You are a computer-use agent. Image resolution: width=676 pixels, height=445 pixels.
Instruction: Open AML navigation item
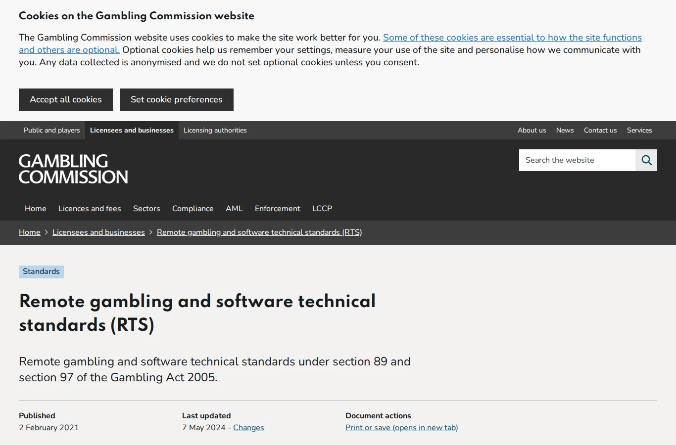[234, 209]
